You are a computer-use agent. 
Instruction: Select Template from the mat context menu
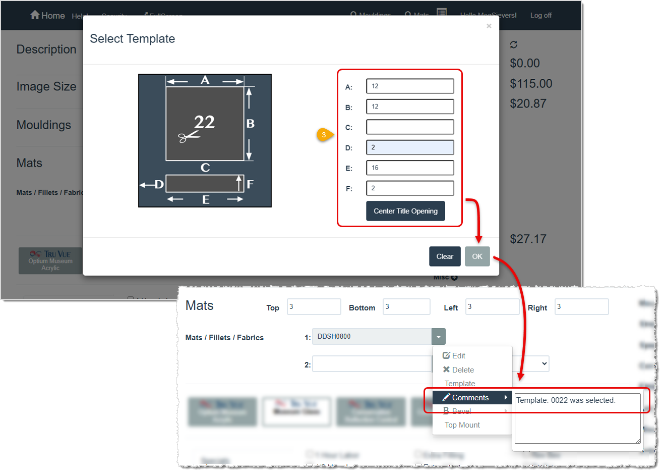point(459,383)
